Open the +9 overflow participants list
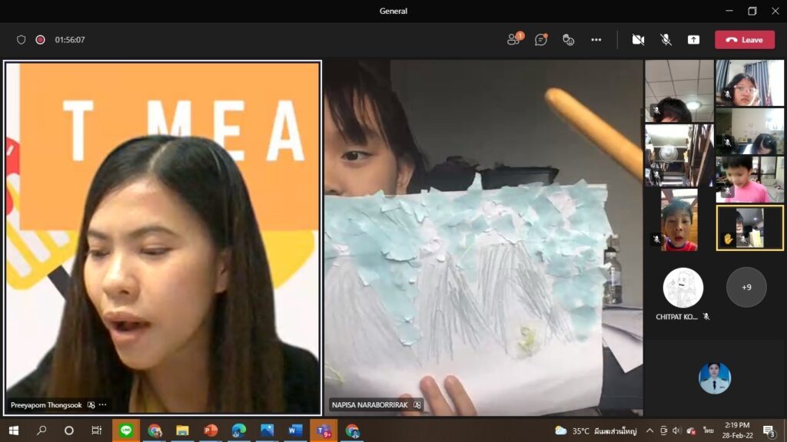The width and height of the screenshot is (787, 442). [746, 287]
